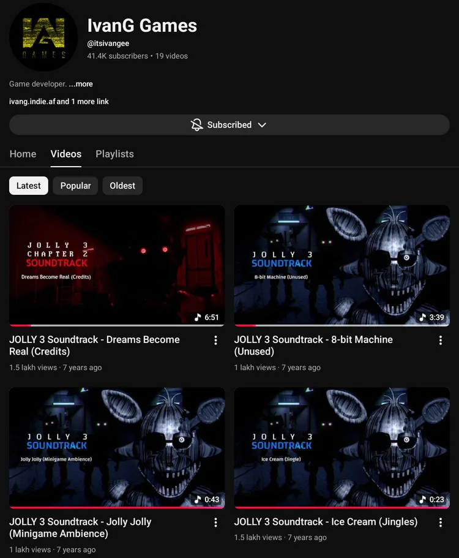Expand the Subscribed dropdown chevron
459x558 pixels.
(262, 125)
